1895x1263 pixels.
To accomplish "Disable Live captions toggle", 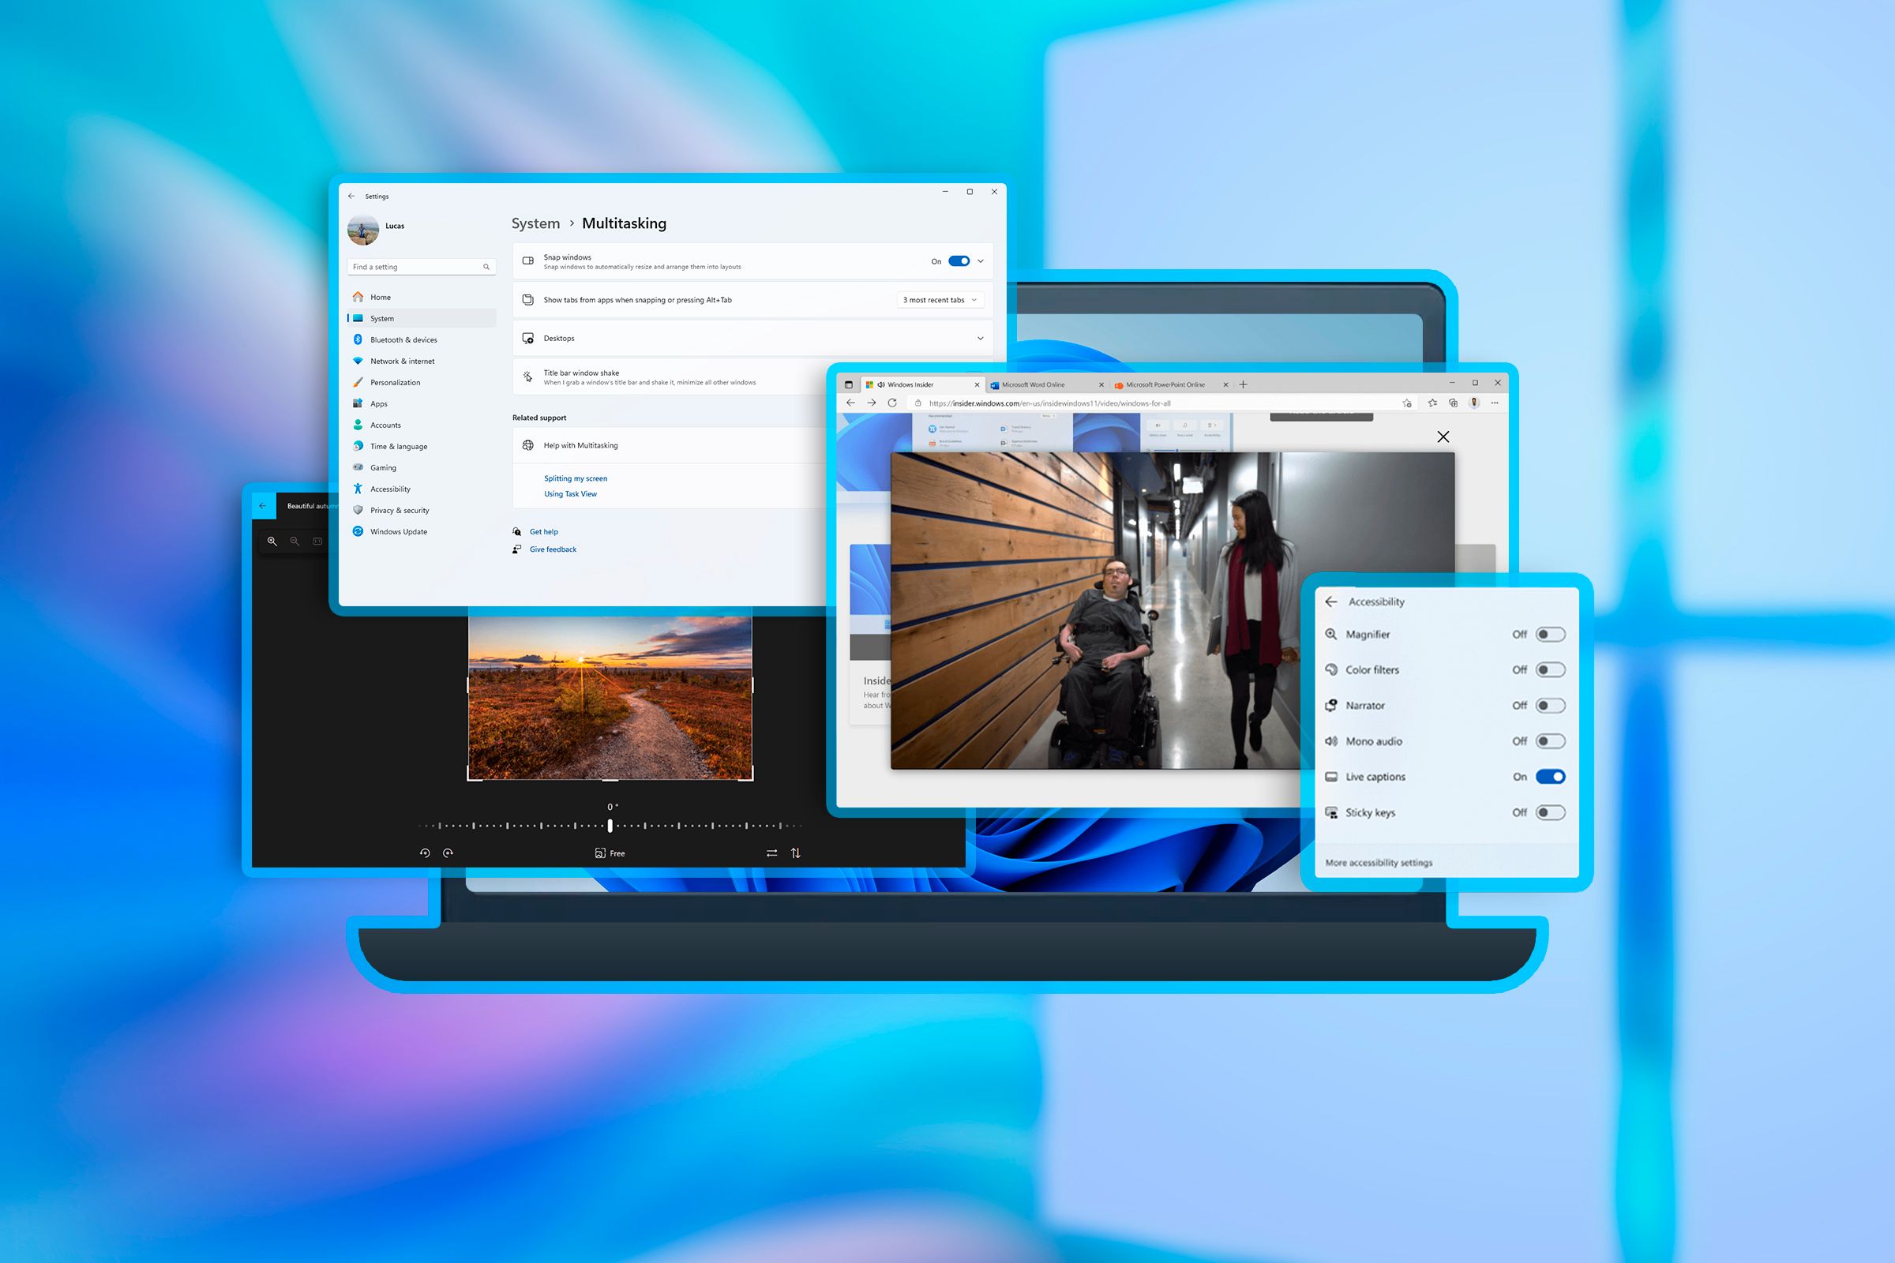I will [x=1549, y=775].
